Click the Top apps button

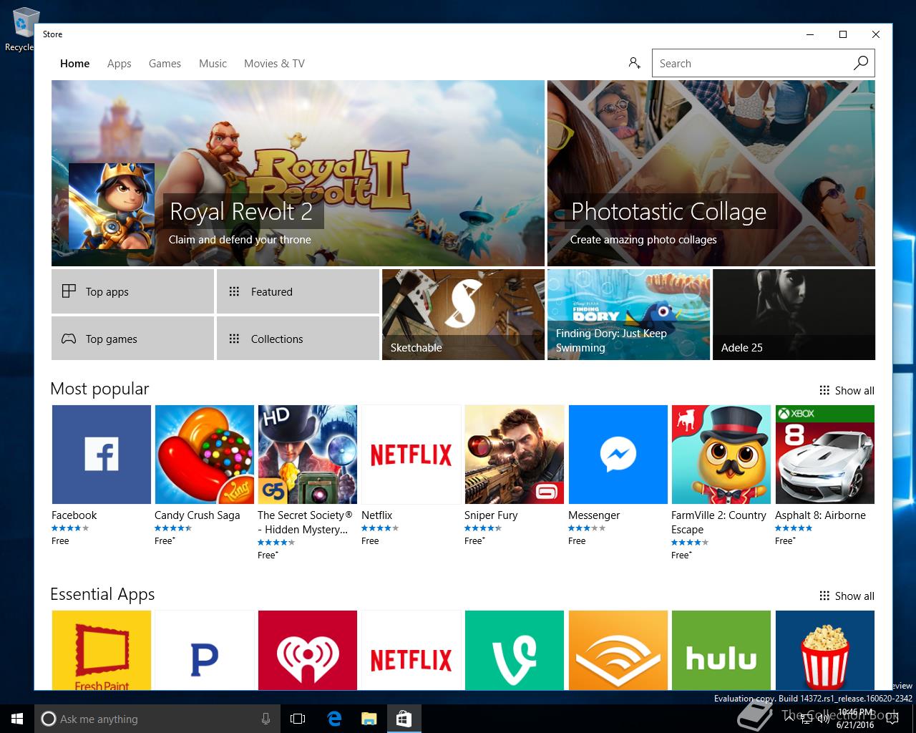[132, 291]
